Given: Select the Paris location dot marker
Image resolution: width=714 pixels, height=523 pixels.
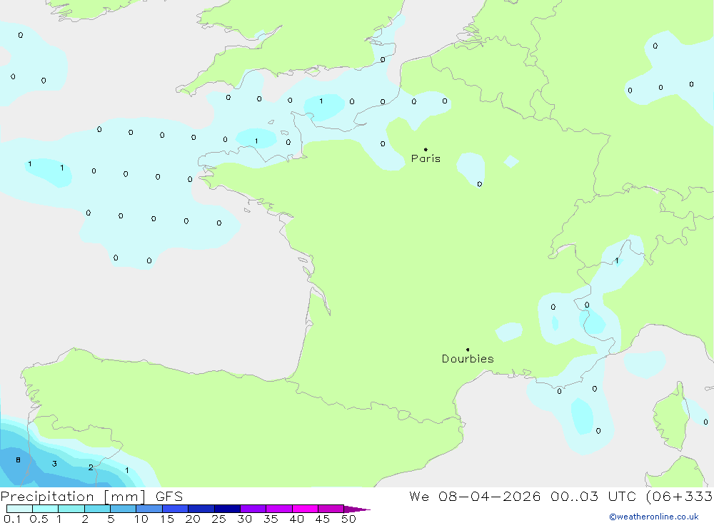Looking at the screenshot, I should pyautogui.click(x=426, y=149).
